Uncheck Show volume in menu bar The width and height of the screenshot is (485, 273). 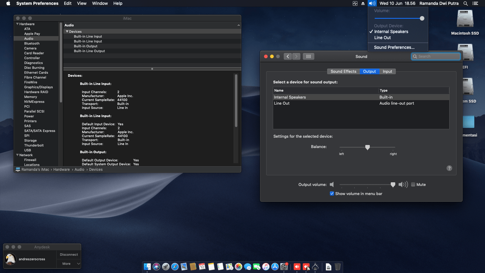point(332,194)
